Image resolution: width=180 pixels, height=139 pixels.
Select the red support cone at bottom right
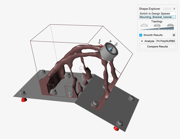(116, 128)
